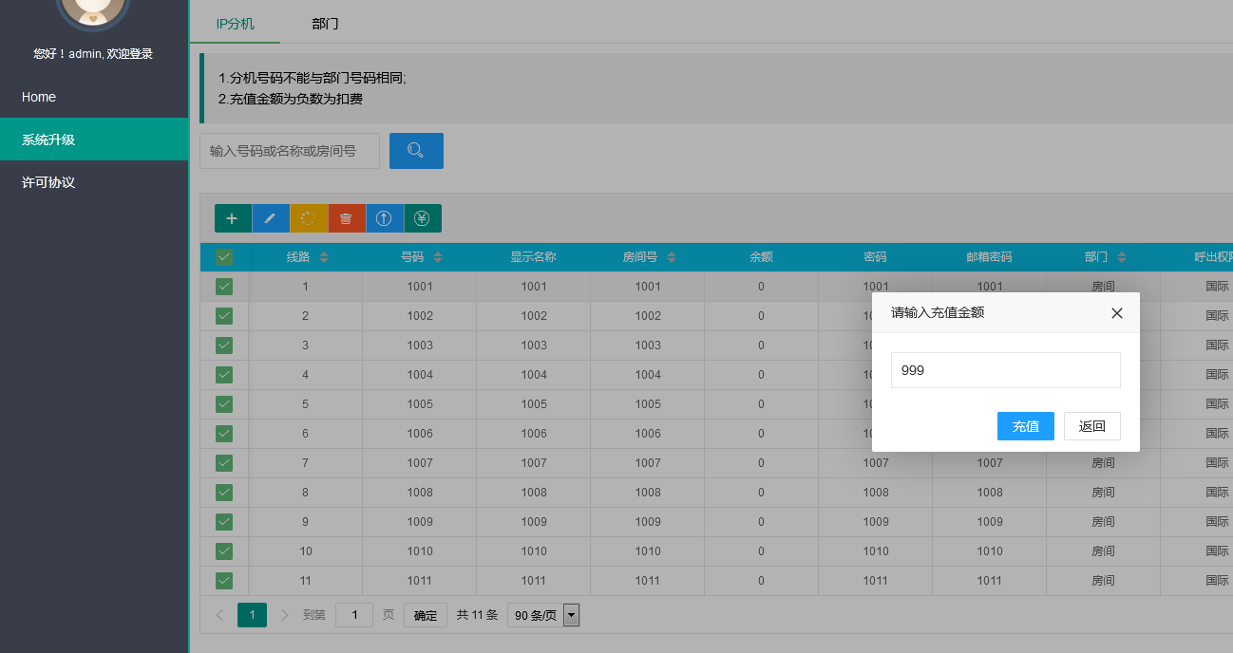Screen dimensions: 1233x653
Task: Toggle the select-all checkbox in table header
Action: tap(224, 257)
